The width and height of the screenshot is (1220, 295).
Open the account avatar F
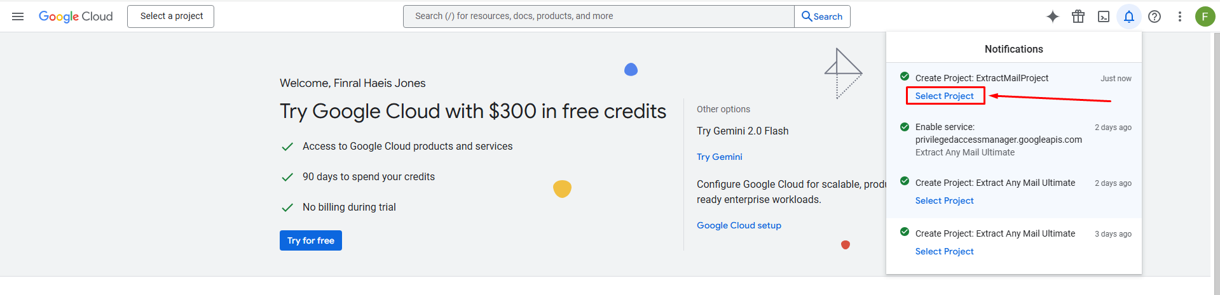[1205, 16]
